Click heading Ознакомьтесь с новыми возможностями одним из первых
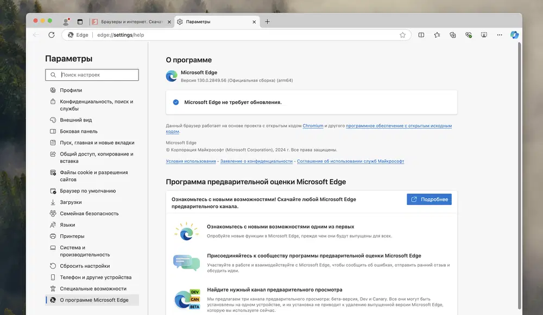This screenshot has width=543, height=315. point(281,227)
